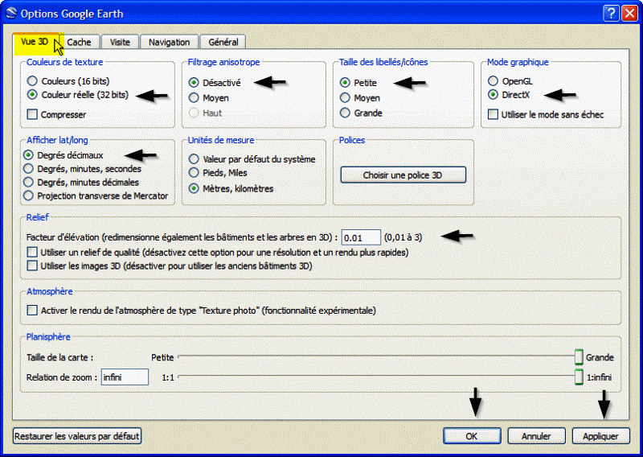Image resolution: width=643 pixels, height=457 pixels.
Task: Click the title bar help question mark
Action: [x=611, y=14]
